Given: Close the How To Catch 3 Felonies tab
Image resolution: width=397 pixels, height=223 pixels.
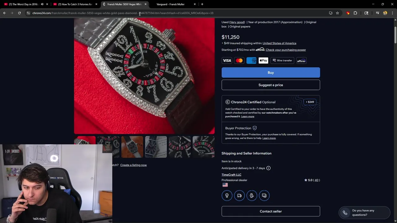Looking at the screenshot, I should point(96,4).
